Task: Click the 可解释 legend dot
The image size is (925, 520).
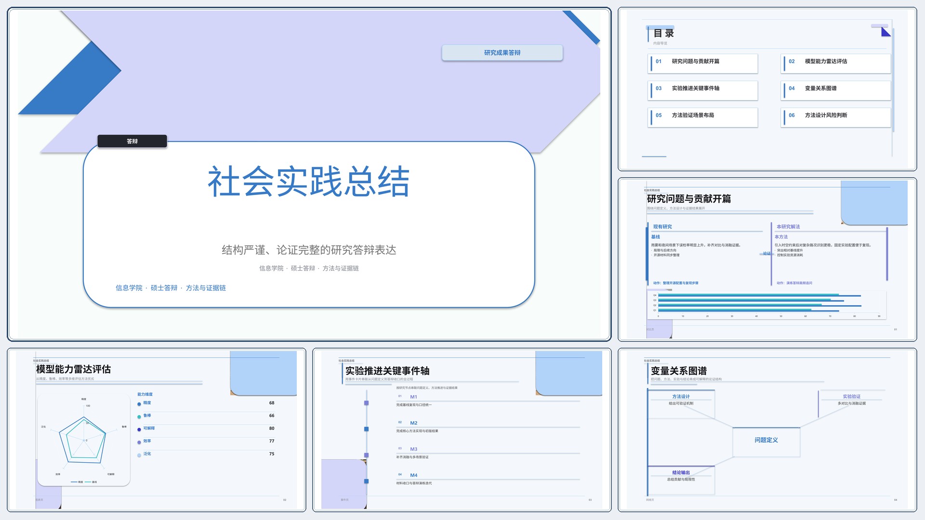Action: click(139, 429)
